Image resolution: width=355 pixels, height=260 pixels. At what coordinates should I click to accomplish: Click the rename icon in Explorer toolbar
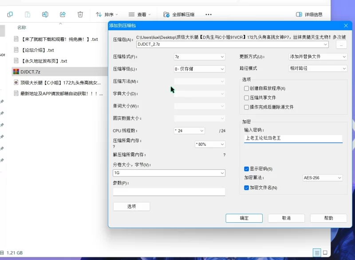pyautogui.click(x=45, y=15)
